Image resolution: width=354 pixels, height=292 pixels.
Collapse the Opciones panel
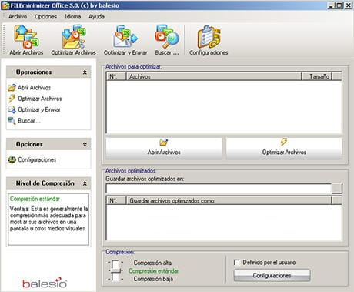click(85, 145)
